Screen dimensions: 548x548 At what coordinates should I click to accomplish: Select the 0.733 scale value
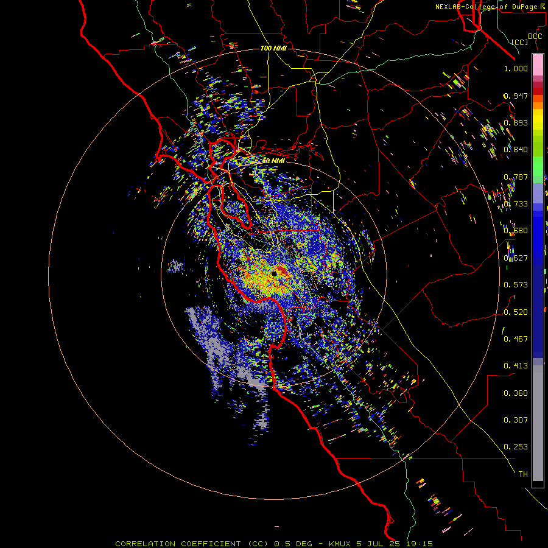tap(516, 204)
